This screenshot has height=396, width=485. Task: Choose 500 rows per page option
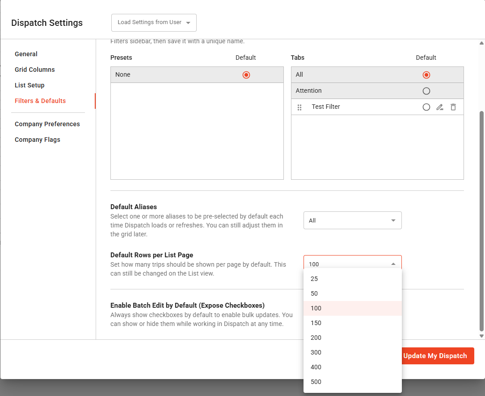[316, 382]
